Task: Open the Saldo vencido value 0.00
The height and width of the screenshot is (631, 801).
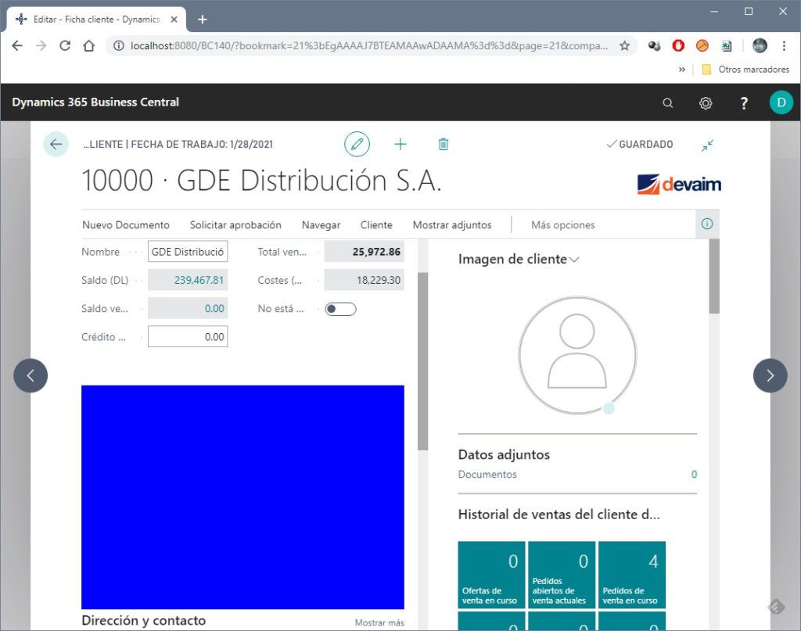Action: pyautogui.click(x=214, y=309)
